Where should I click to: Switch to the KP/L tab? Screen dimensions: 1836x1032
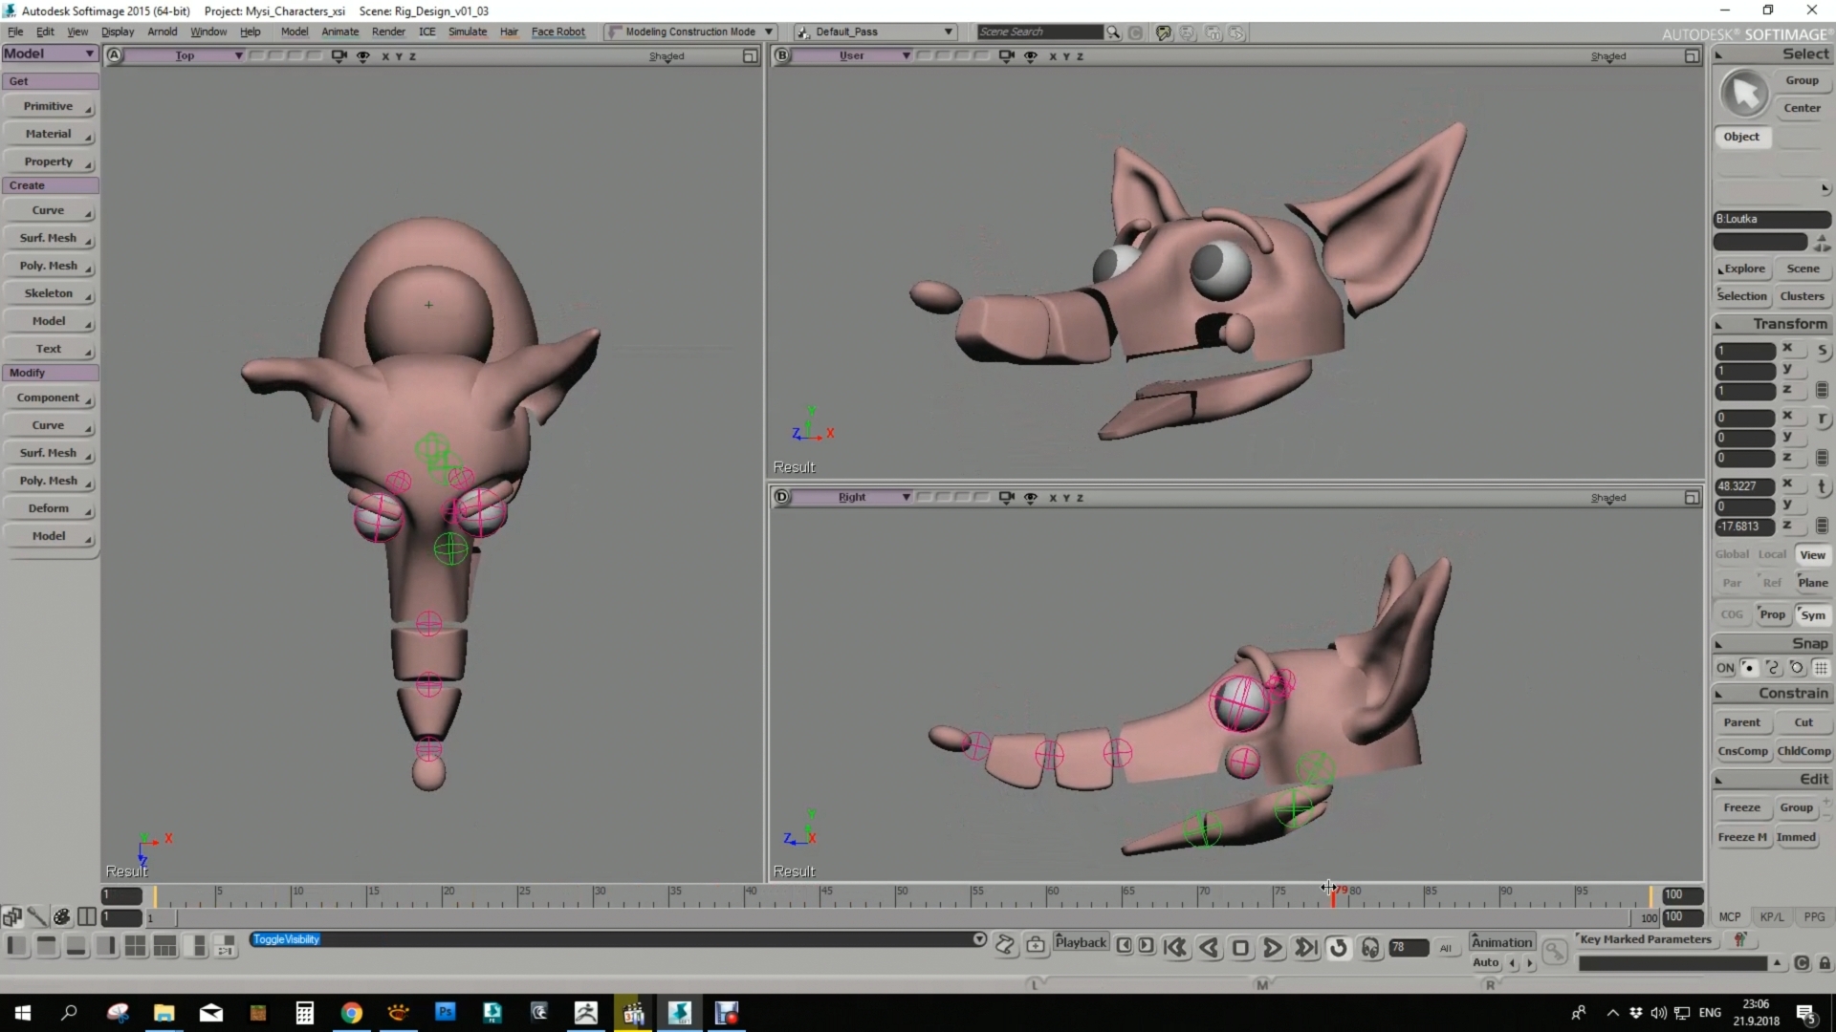1772,917
